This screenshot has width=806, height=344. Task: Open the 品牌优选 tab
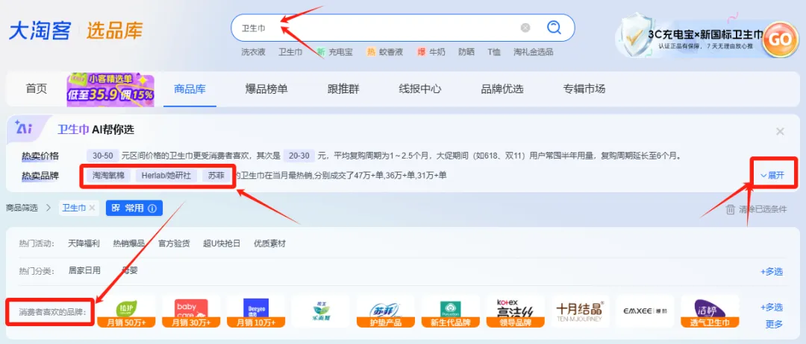click(x=502, y=89)
